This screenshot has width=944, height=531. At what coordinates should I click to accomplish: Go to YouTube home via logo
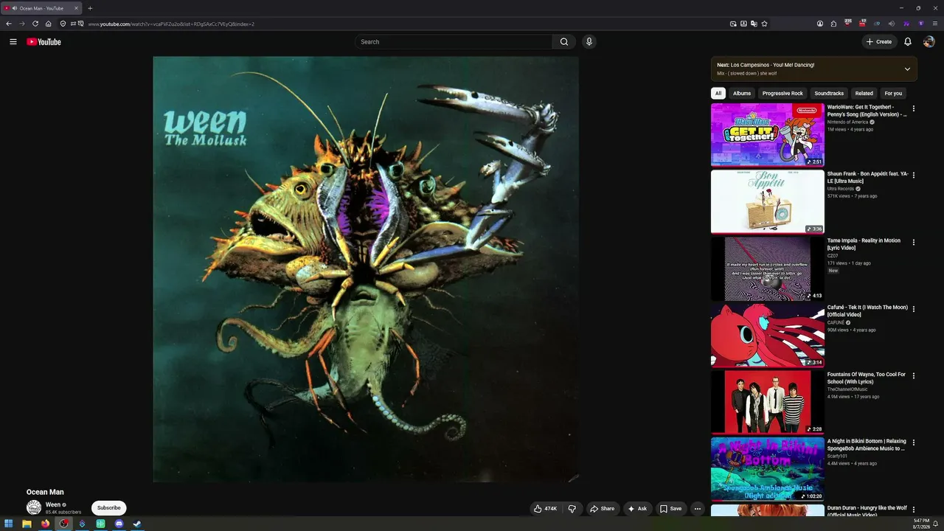point(44,42)
